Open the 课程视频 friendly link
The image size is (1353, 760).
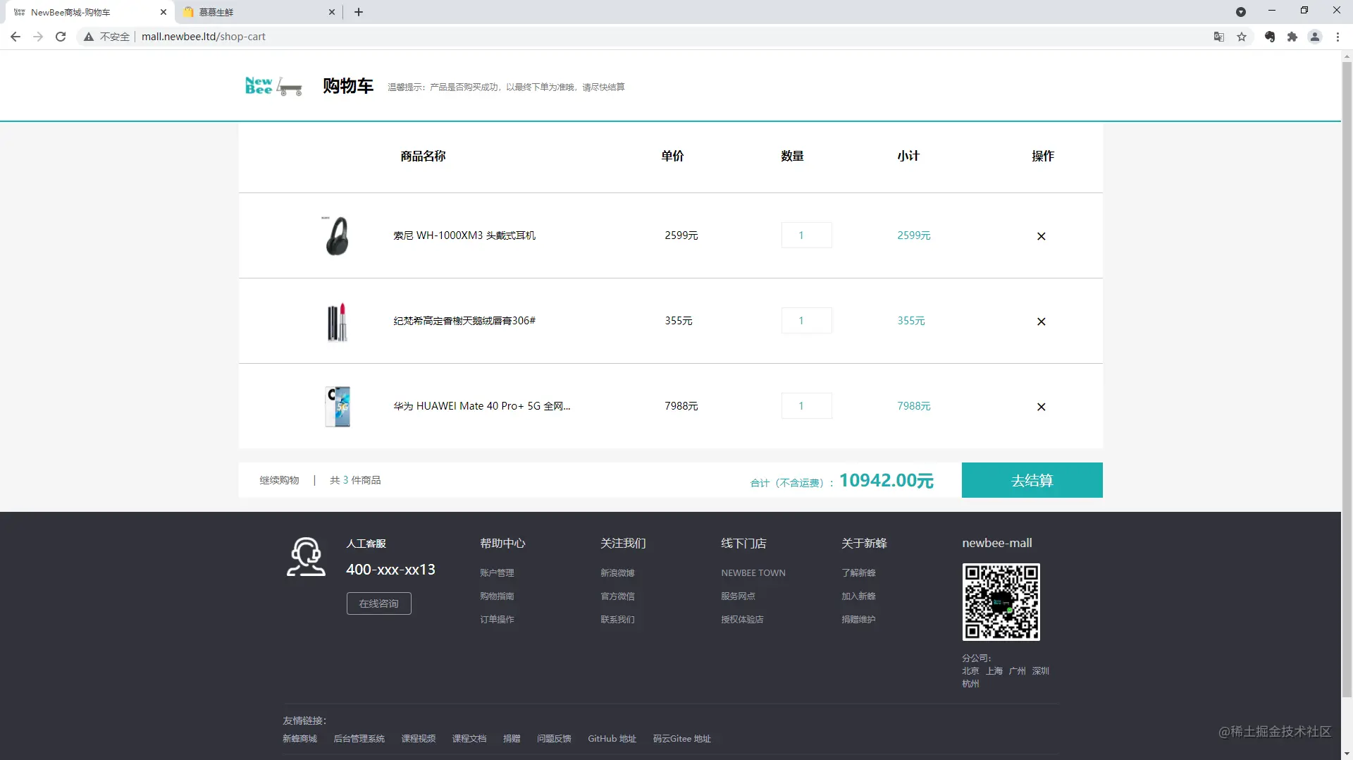(419, 739)
